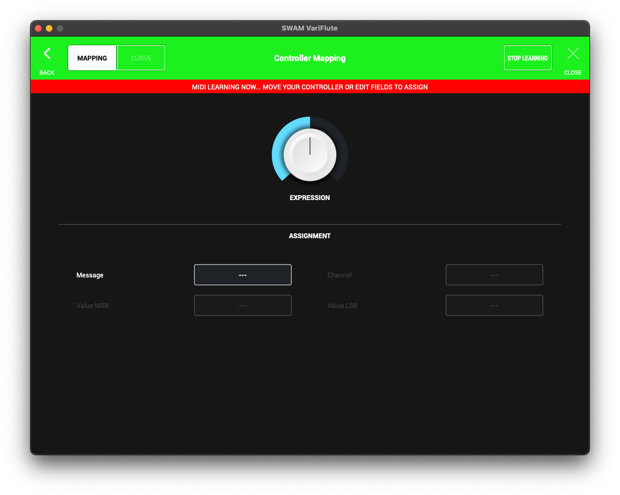Expand the Channel dropdown field
This screenshot has width=620, height=495.
pos(494,275)
